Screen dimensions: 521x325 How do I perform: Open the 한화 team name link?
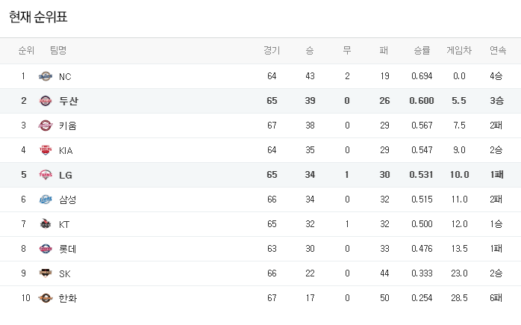68,298
